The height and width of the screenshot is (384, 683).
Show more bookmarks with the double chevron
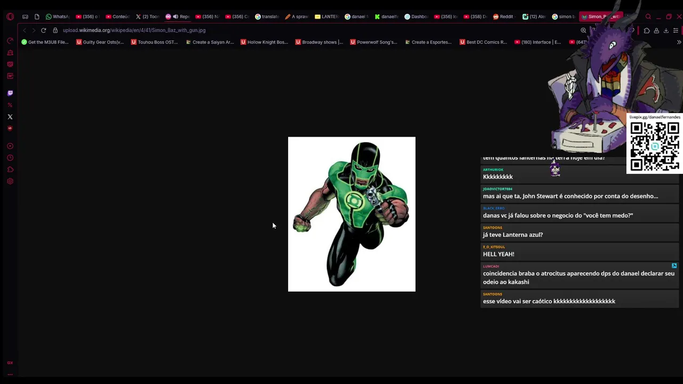(679, 42)
